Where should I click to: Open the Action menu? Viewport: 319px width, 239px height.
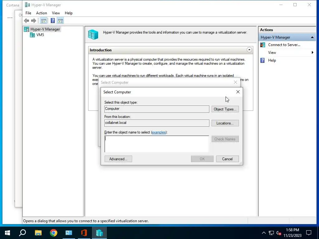[41, 13]
